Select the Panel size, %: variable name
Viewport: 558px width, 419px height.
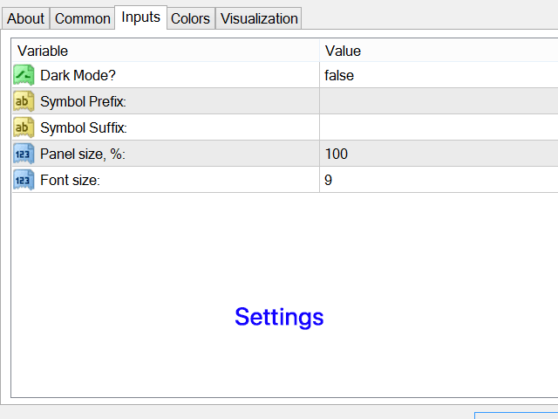tap(83, 154)
